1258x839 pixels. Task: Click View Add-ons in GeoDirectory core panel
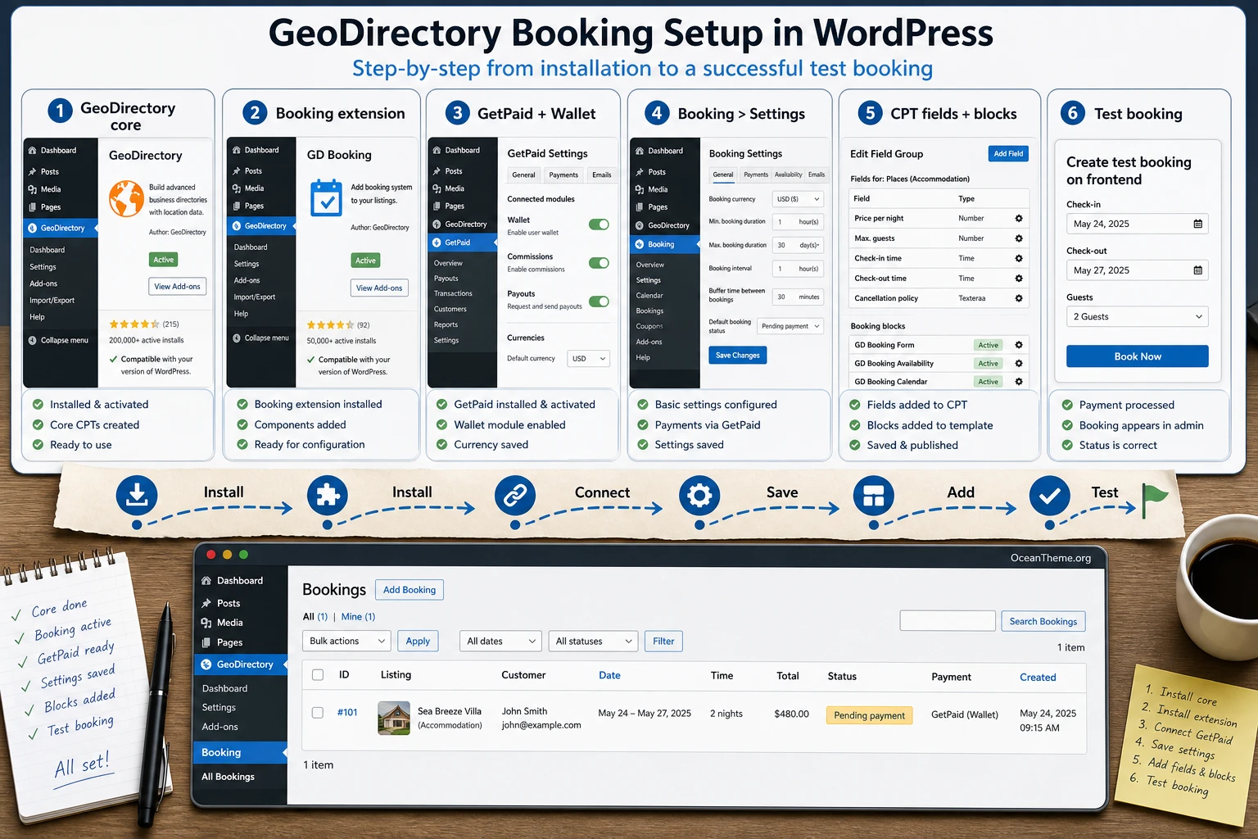(x=177, y=286)
